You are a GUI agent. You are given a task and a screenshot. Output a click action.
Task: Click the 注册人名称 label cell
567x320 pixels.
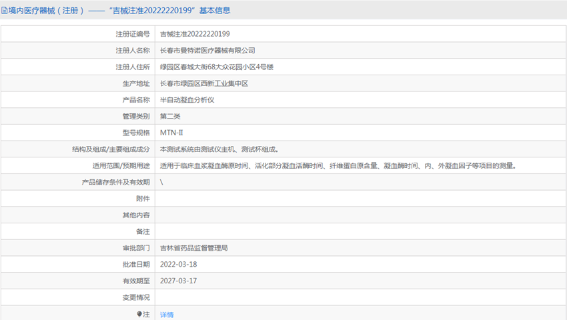tap(78, 51)
